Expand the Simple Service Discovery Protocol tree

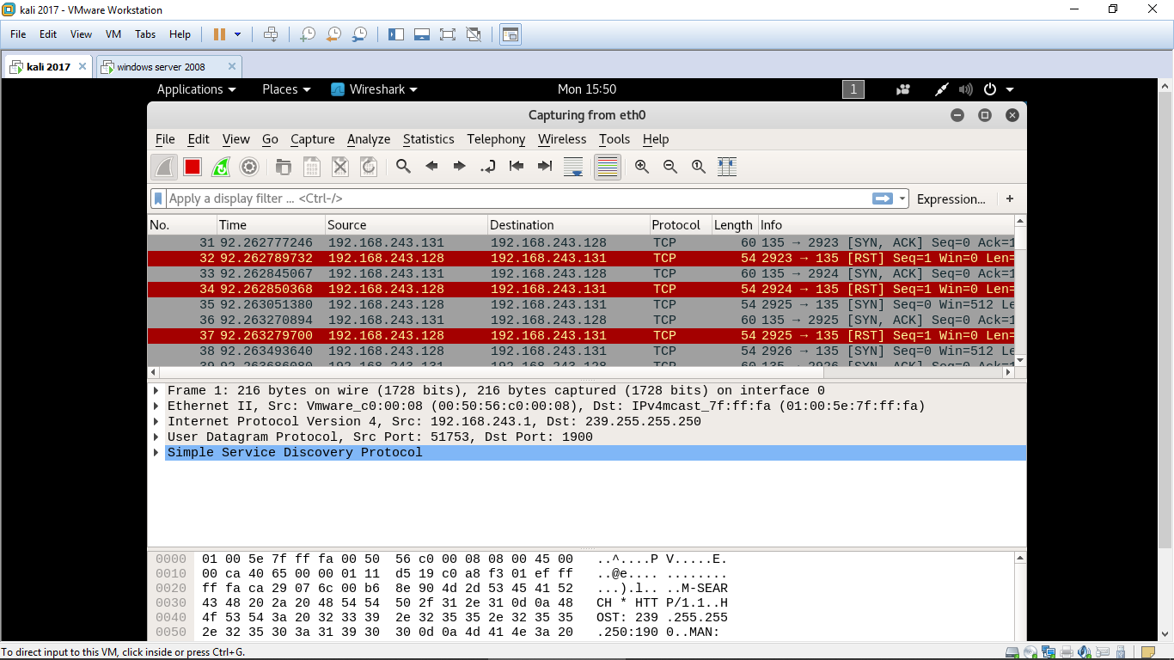(x=156, y=453)
